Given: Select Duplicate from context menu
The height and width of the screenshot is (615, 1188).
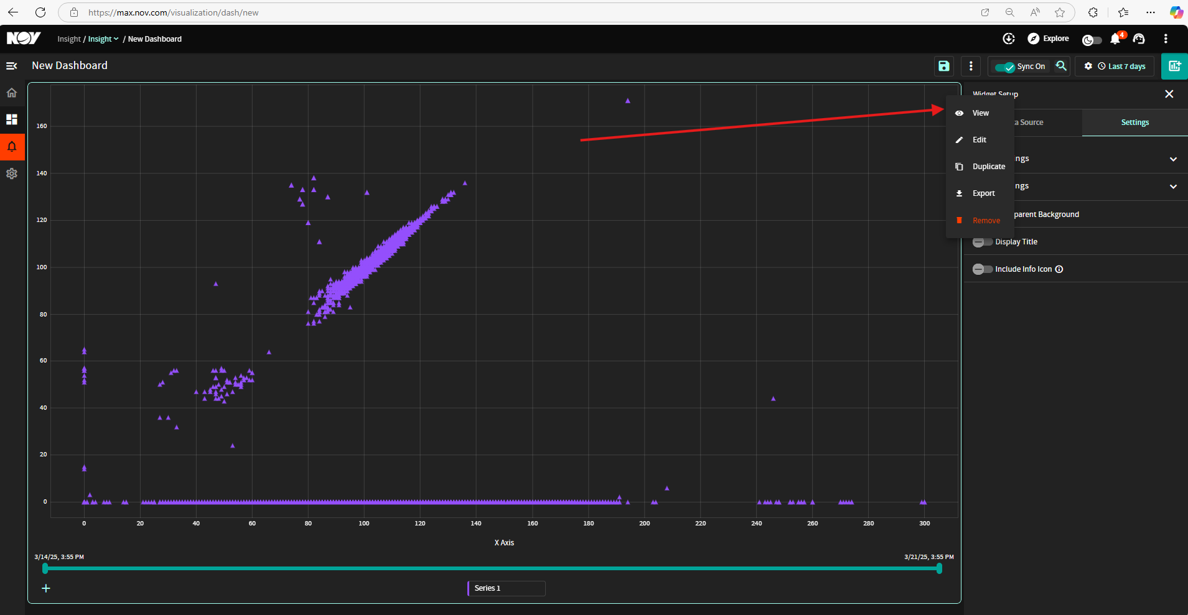Looking at the screenshot, I should (980, 167).
